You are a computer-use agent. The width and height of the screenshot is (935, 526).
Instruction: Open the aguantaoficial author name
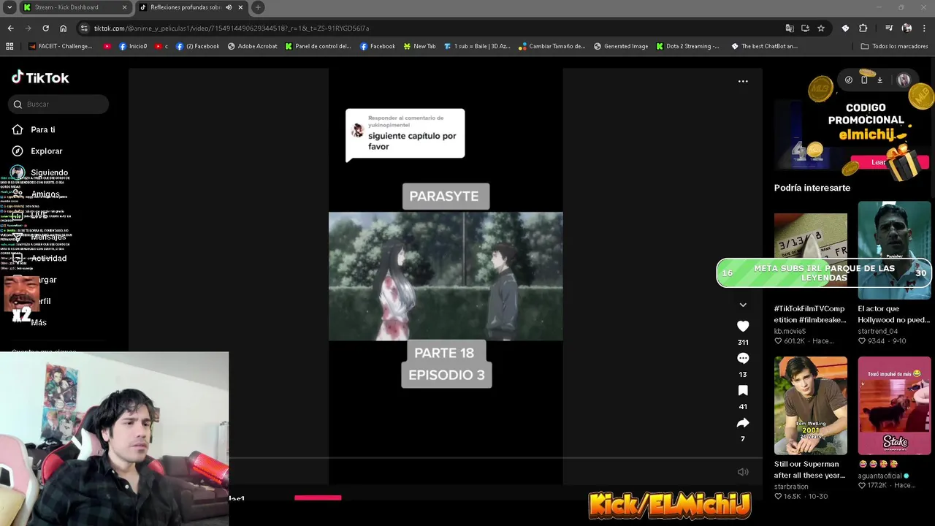[880, 476]
